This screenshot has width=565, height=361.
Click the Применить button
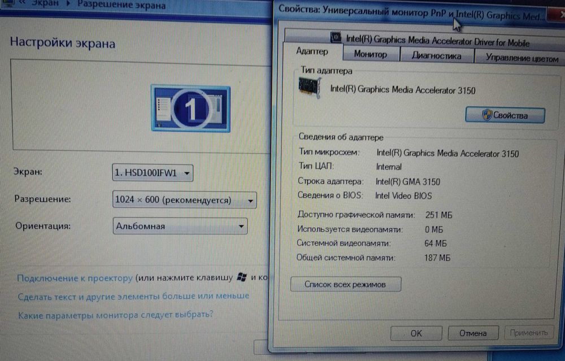[529, 333]
